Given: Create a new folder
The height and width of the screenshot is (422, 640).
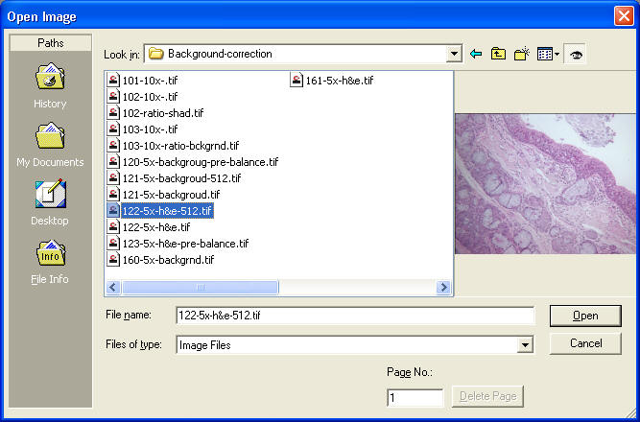Looking at the screenshot, I should pos(521,54).
